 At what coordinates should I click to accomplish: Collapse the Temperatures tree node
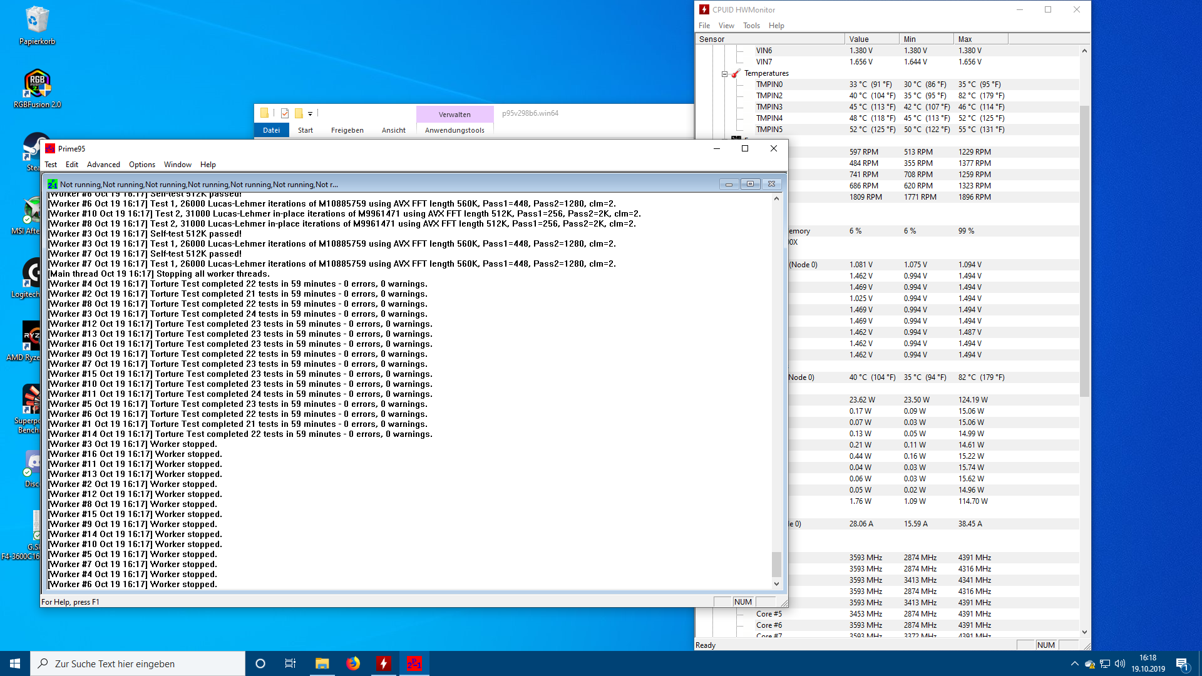click(x=725, y=74)
